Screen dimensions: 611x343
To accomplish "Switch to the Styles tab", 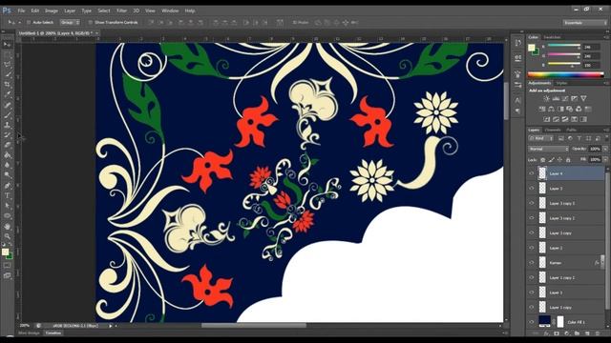I will (561, 83).
